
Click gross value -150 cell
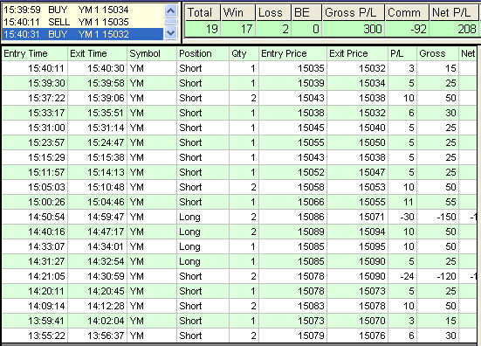coord(437,217)
